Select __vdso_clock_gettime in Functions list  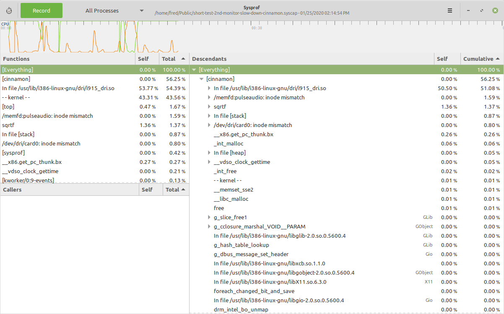[94, 171]
